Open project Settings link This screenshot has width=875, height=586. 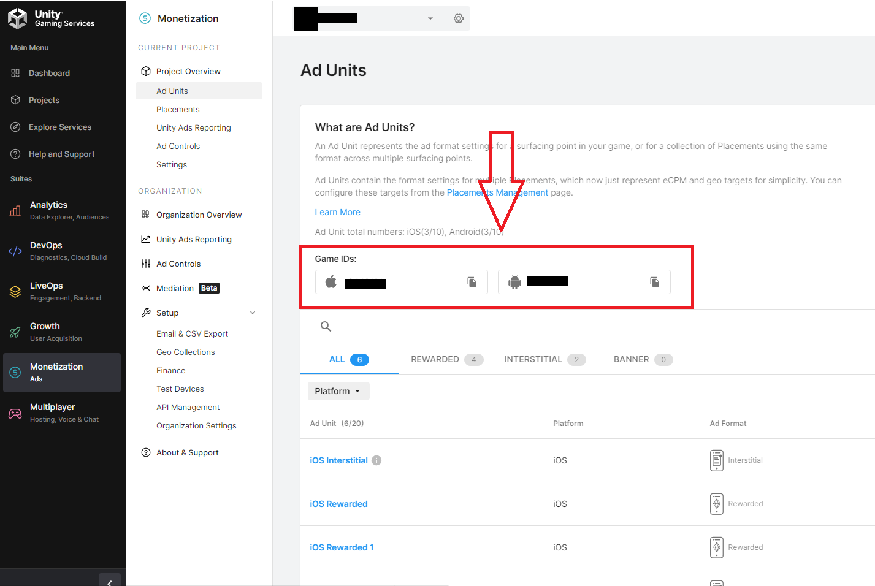coord(172,164)
